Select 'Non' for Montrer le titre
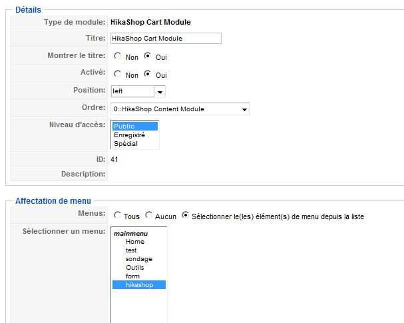Image resolution: width=404 pixels, height=323 pixels. (x=117, y=57)
